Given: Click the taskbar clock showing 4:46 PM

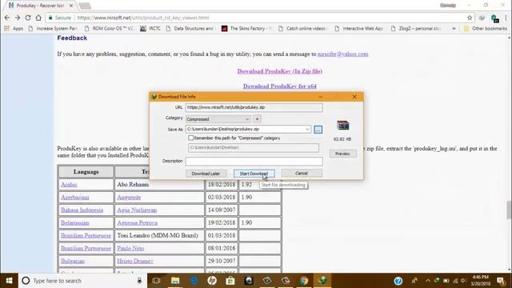Looking at the screenshot, I should pos(480,281).
